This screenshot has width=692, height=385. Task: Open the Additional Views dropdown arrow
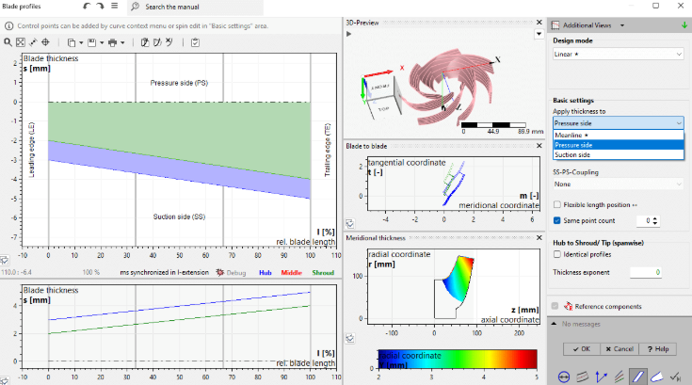coord(622,25)
